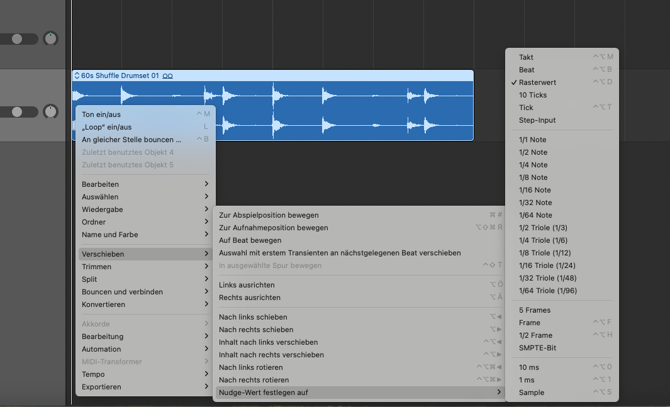Click the volume slider on the upper track

[x=18, y=39]
